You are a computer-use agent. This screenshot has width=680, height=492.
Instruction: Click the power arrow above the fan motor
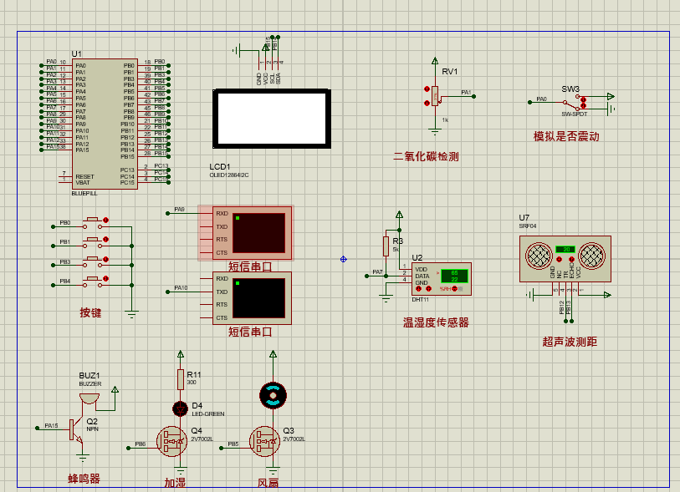[x=273, y=354]
